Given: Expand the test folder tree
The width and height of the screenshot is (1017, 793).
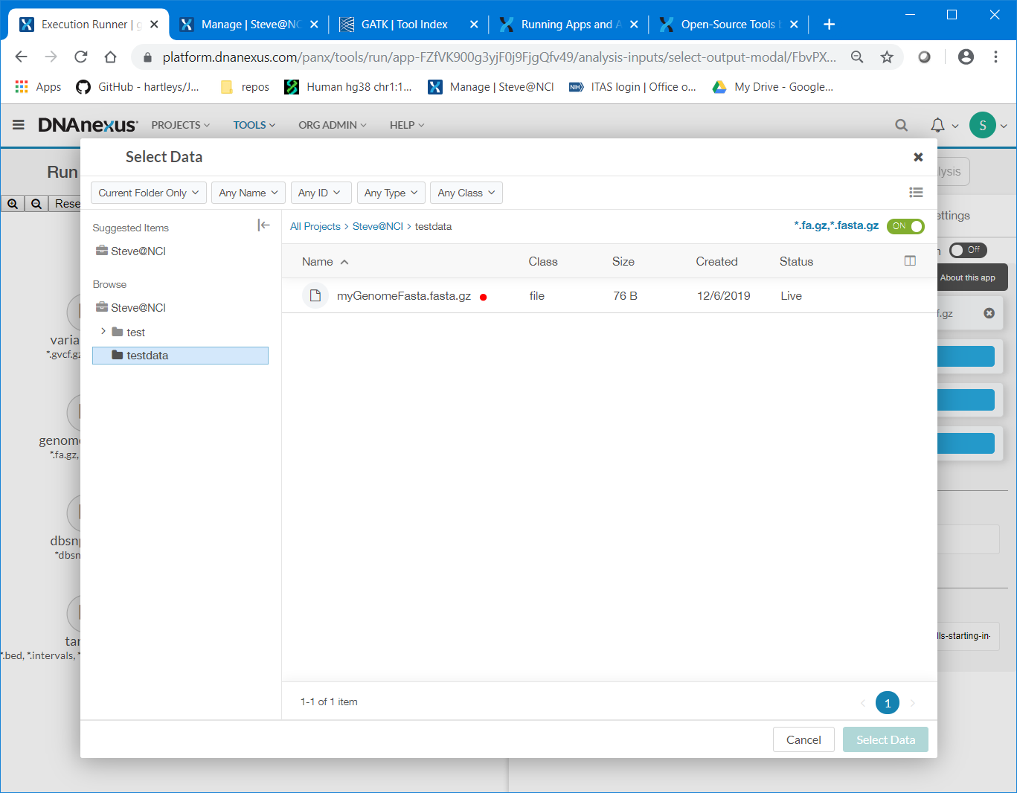Looking at the screenshot, I should pos(103,332).
